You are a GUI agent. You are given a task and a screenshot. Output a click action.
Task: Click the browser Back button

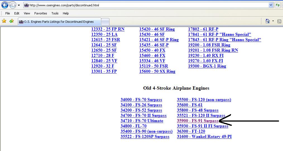point(5,5)
